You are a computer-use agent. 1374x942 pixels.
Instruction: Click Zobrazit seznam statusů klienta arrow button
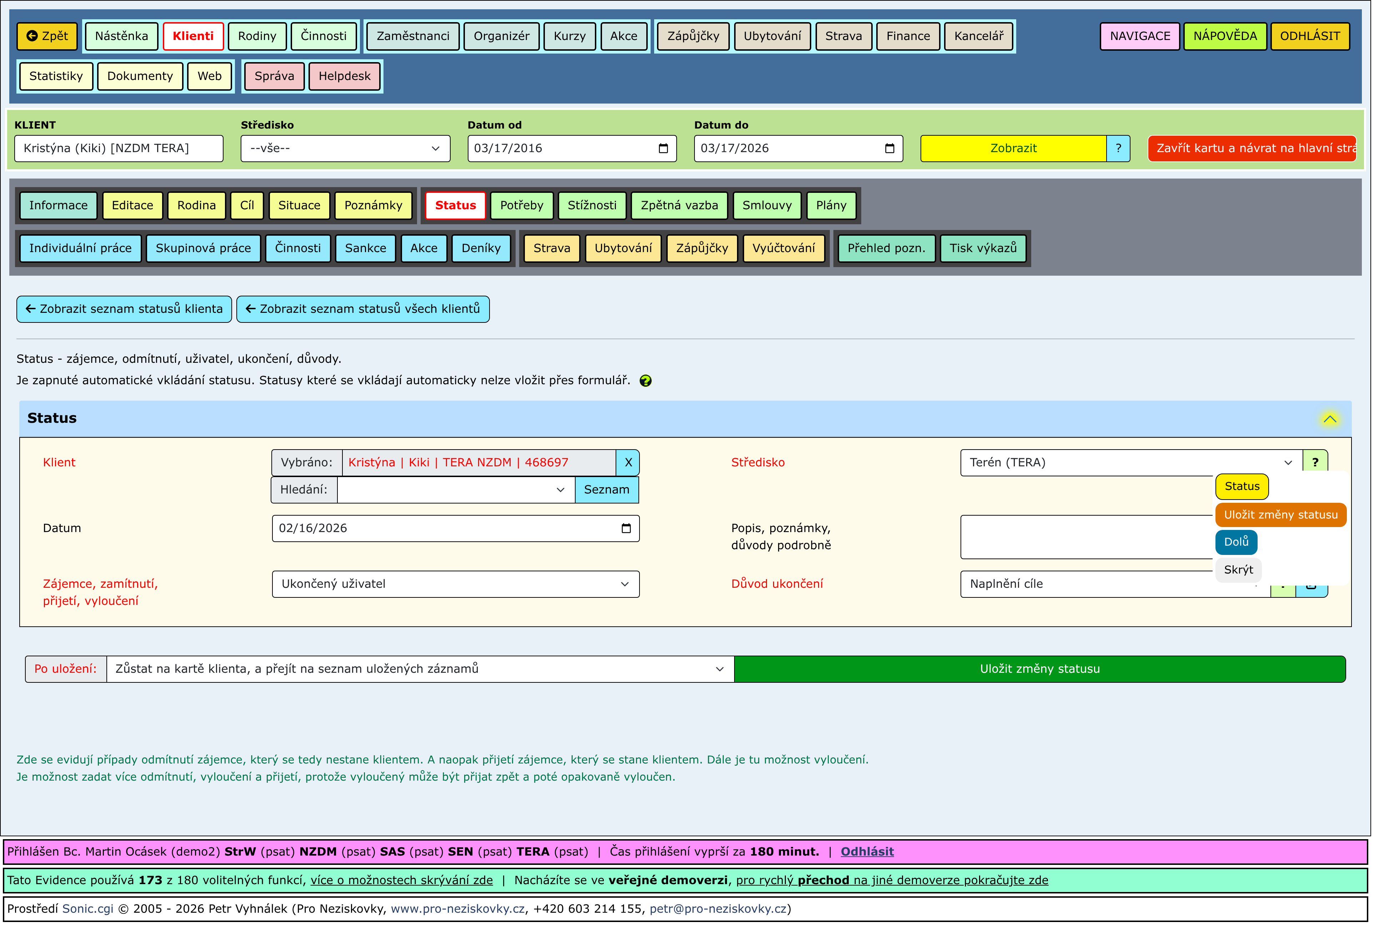point(124,309)
